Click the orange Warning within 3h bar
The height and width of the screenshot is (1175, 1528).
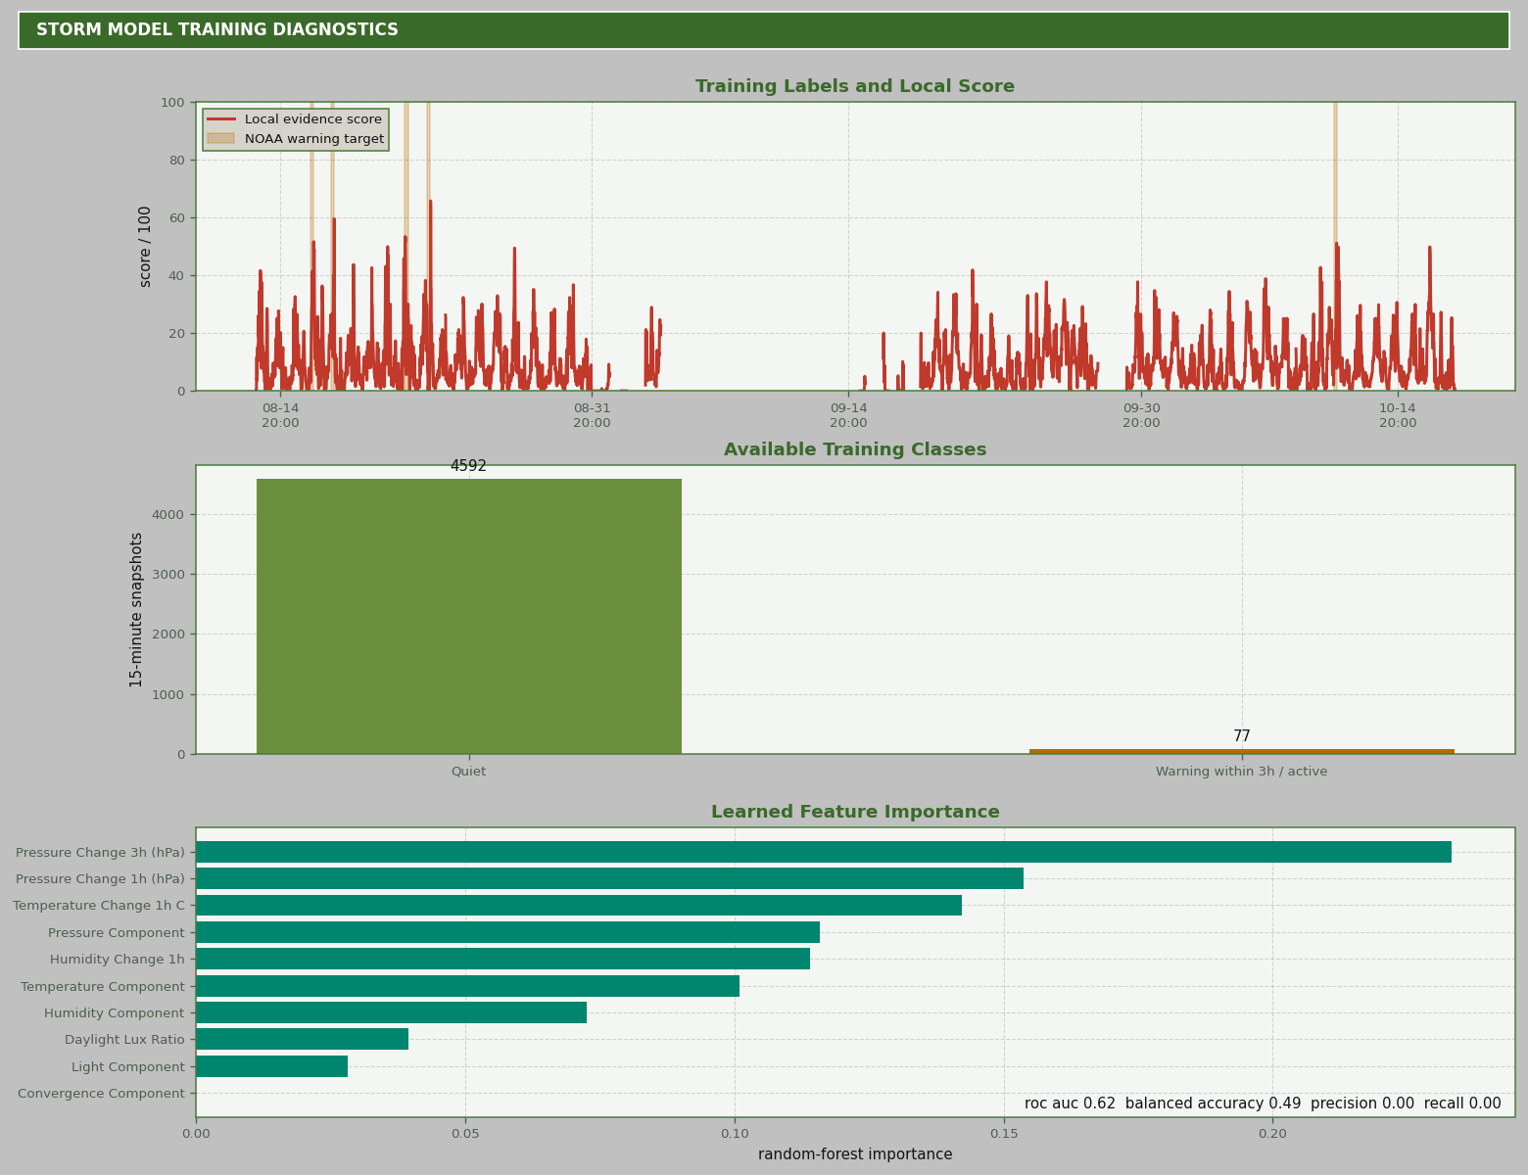tap(1242, 751)
